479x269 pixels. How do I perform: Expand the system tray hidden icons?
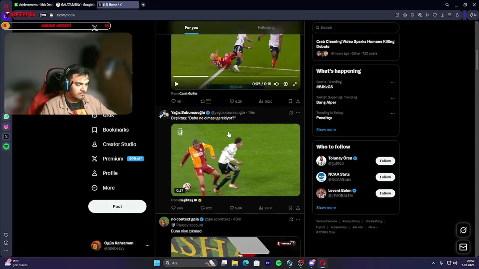(x=433, y=263)
